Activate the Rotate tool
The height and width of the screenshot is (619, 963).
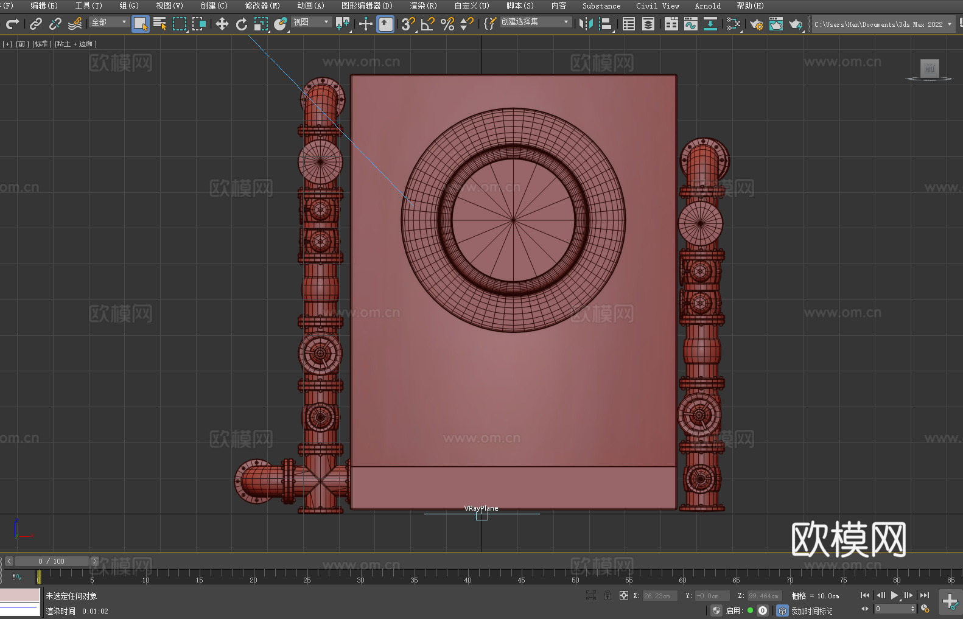[242, 24]
